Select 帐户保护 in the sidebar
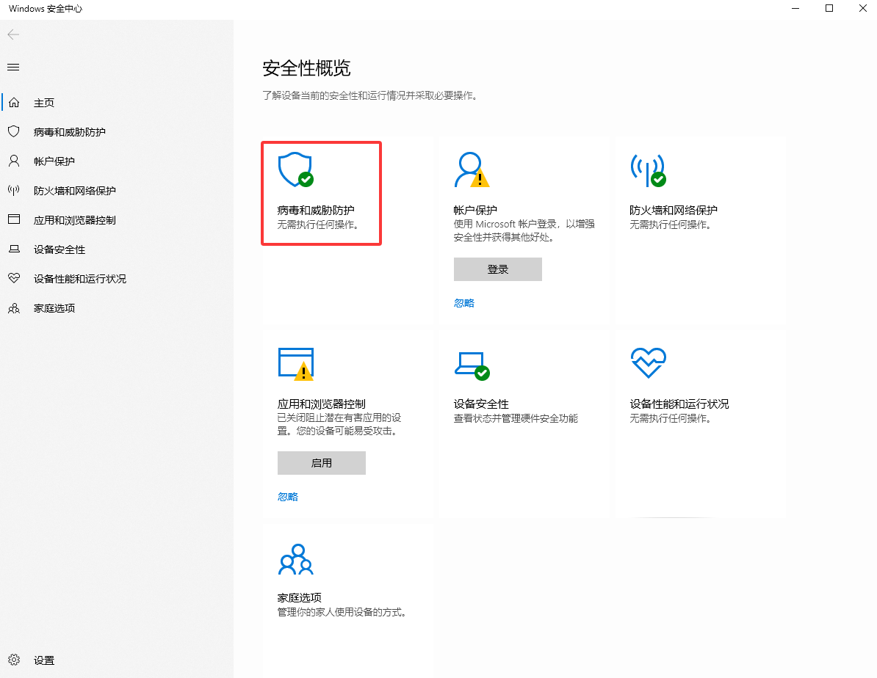The width and height of the screenshot is (877, 678). click(x=54, y=161)
